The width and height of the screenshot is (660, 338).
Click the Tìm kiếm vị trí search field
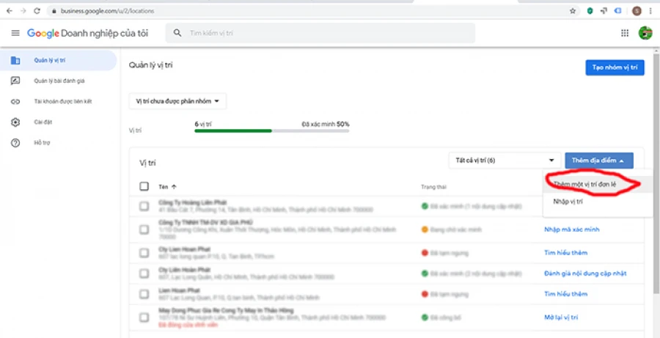[x=320, y=33]
